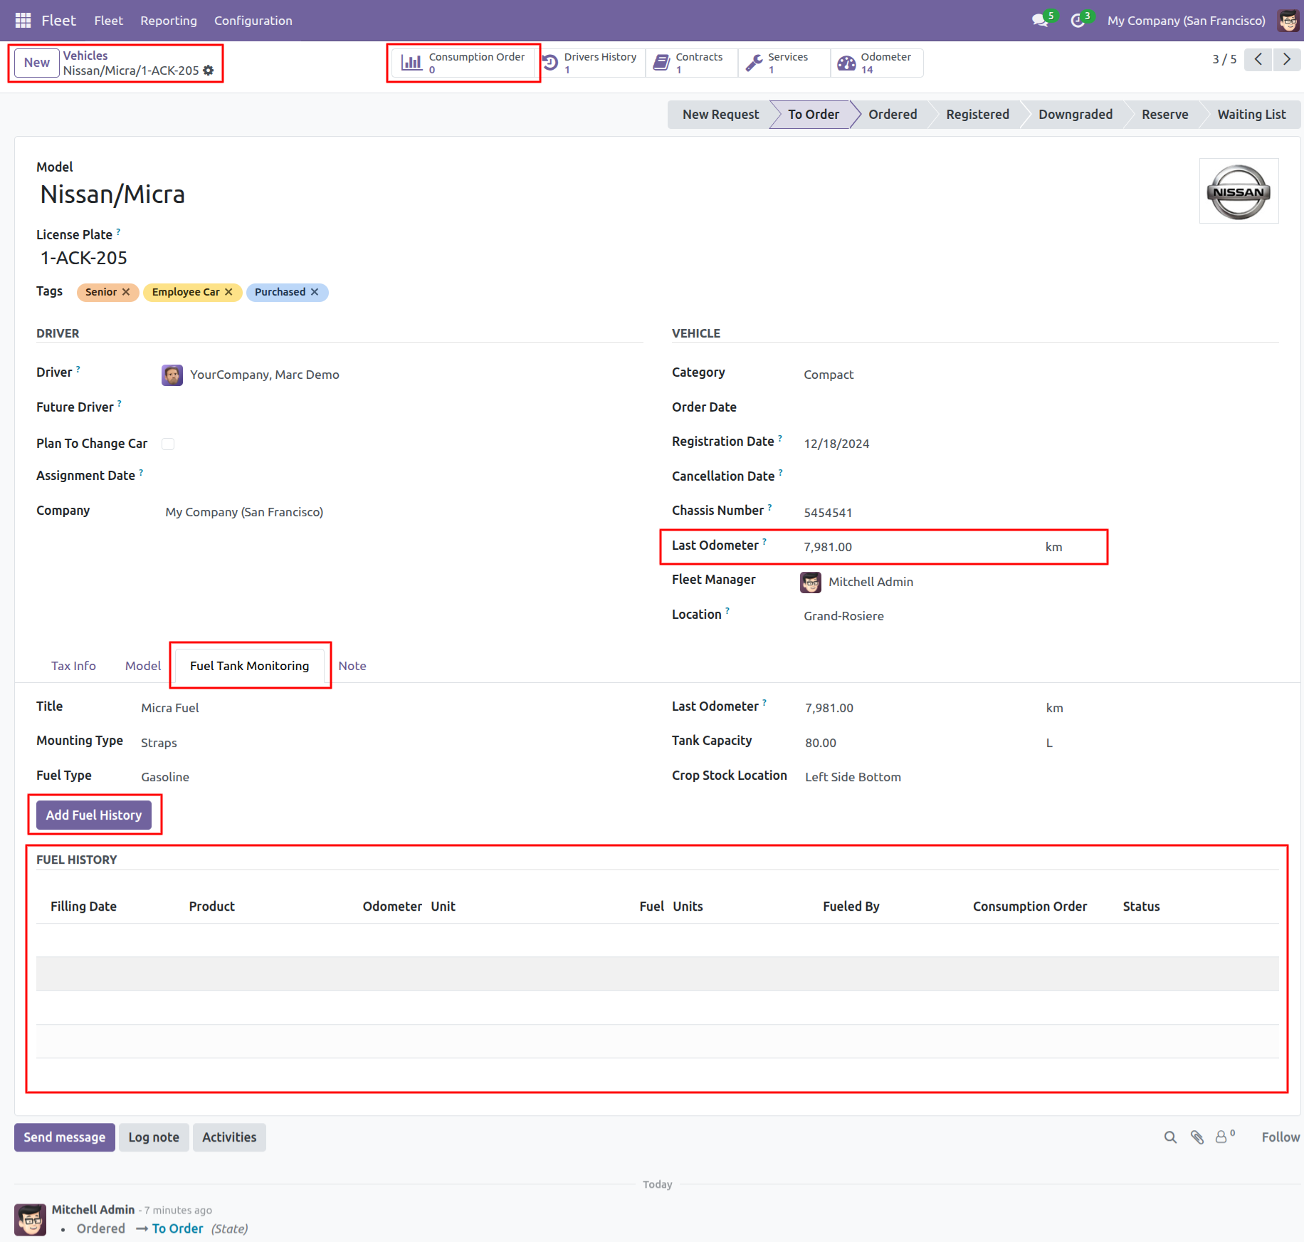
Task: Set status to Ordered
Action: click(893, 115)
